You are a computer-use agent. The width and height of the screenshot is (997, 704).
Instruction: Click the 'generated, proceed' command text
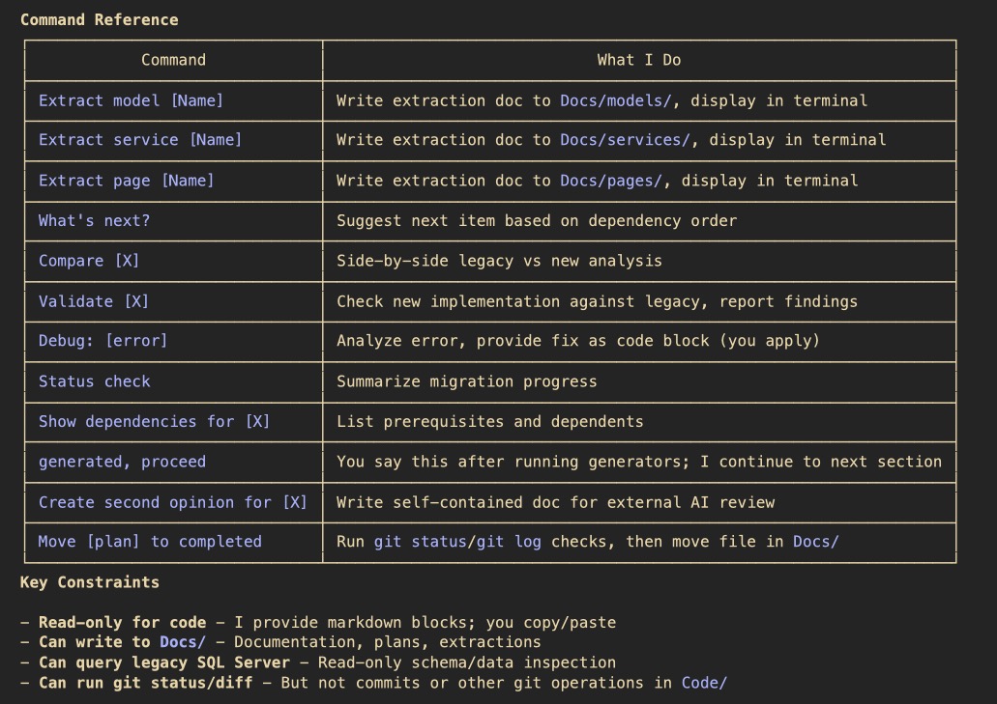pos(122,462)
